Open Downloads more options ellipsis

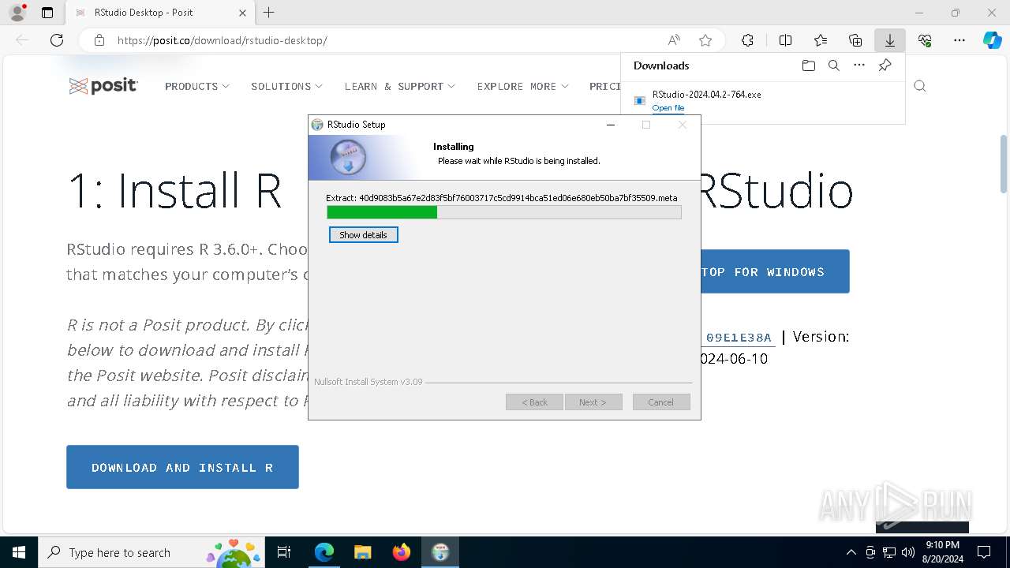[859, 65]
